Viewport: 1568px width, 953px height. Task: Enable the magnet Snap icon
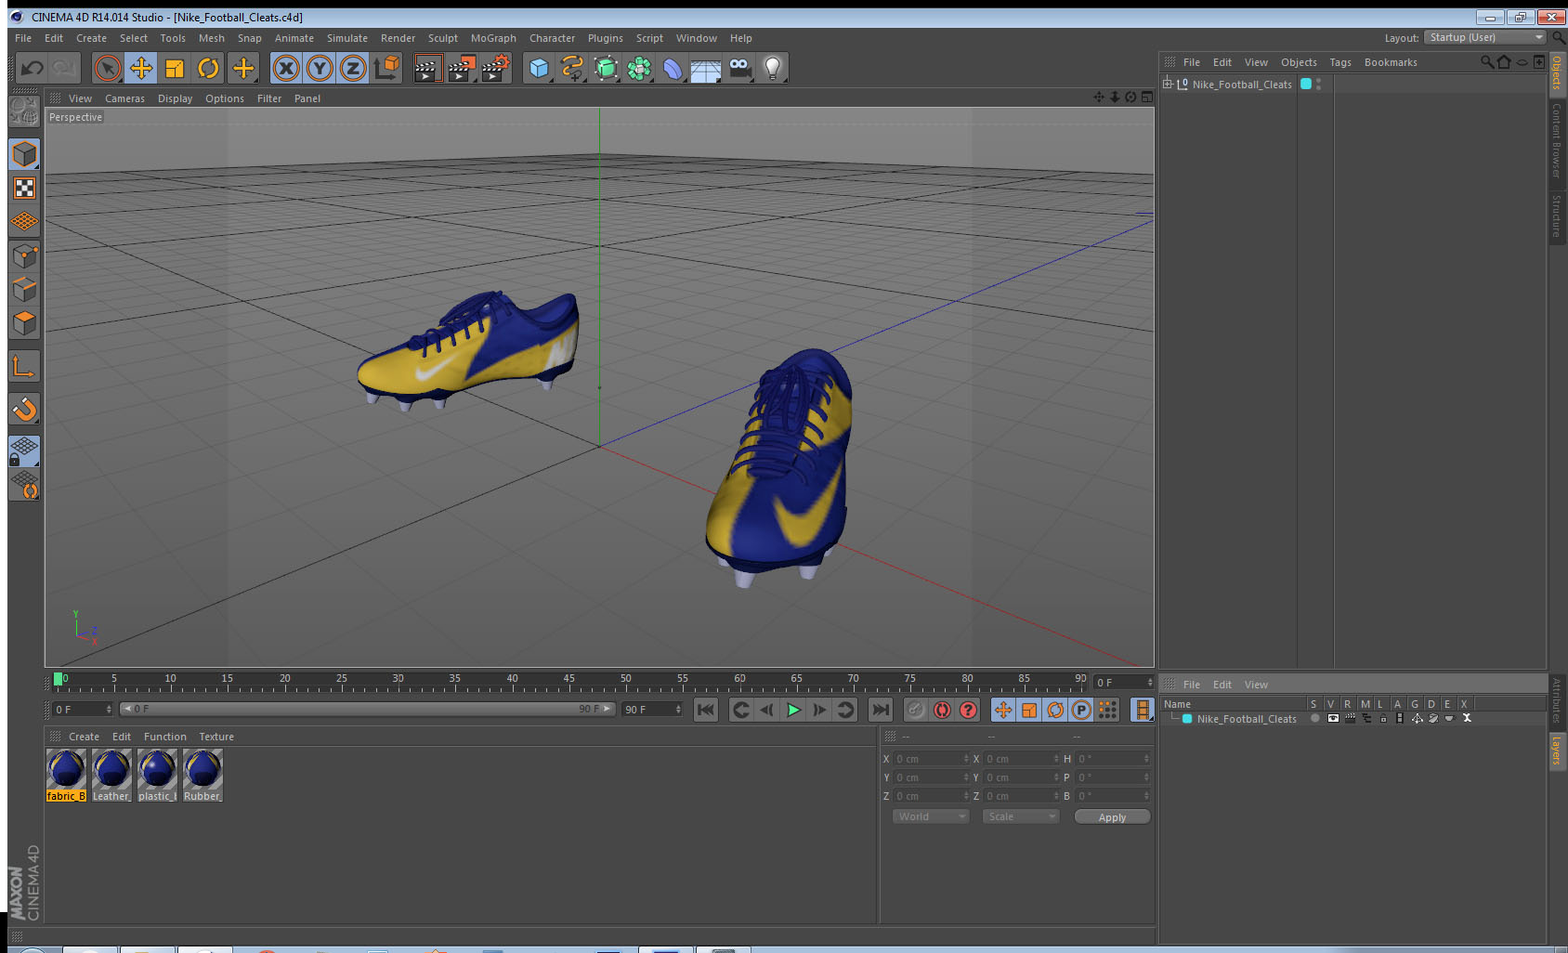pos(24,409)
